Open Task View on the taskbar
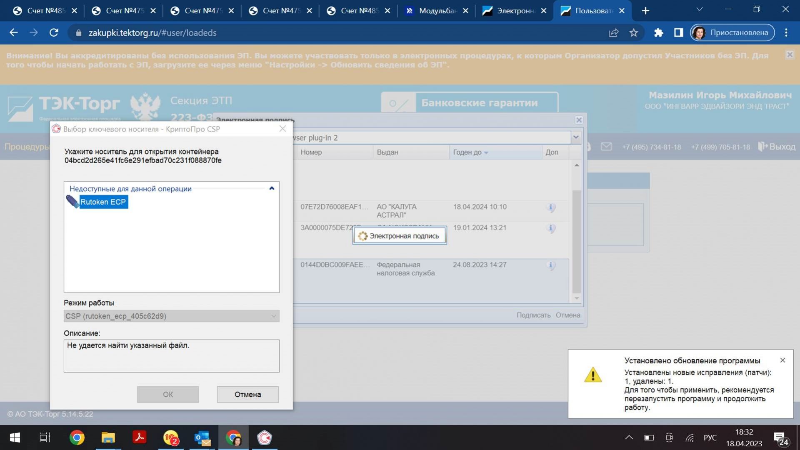 click(x=45, y=438)
